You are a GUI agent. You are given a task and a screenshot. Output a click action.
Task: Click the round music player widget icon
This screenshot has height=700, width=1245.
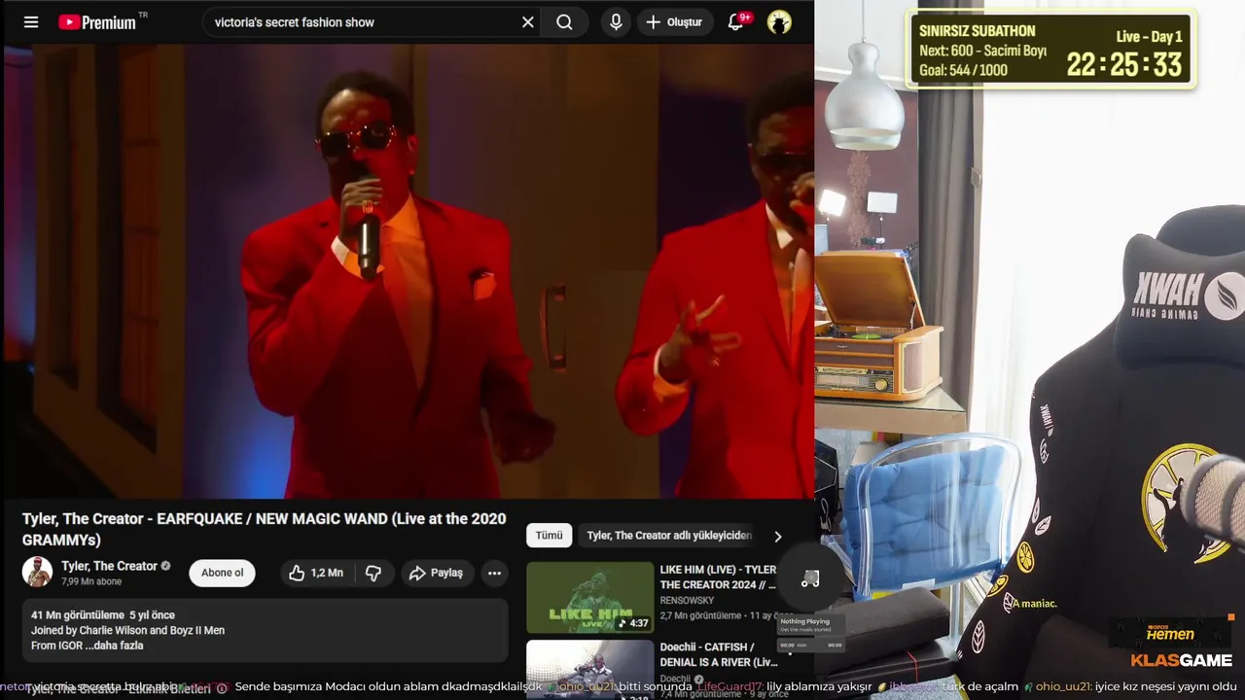point(810,579)
